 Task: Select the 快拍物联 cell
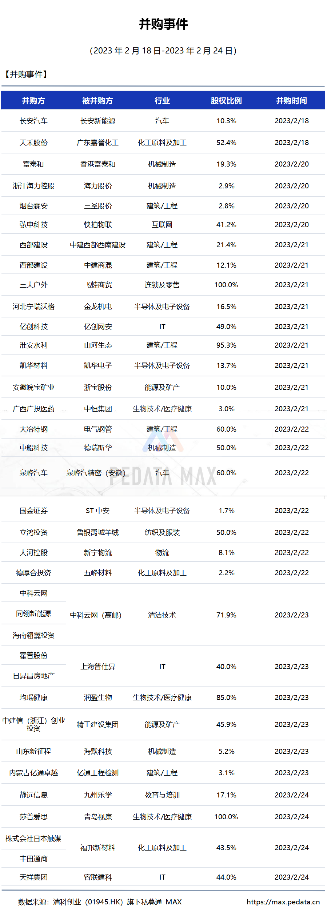pos(98,225)
